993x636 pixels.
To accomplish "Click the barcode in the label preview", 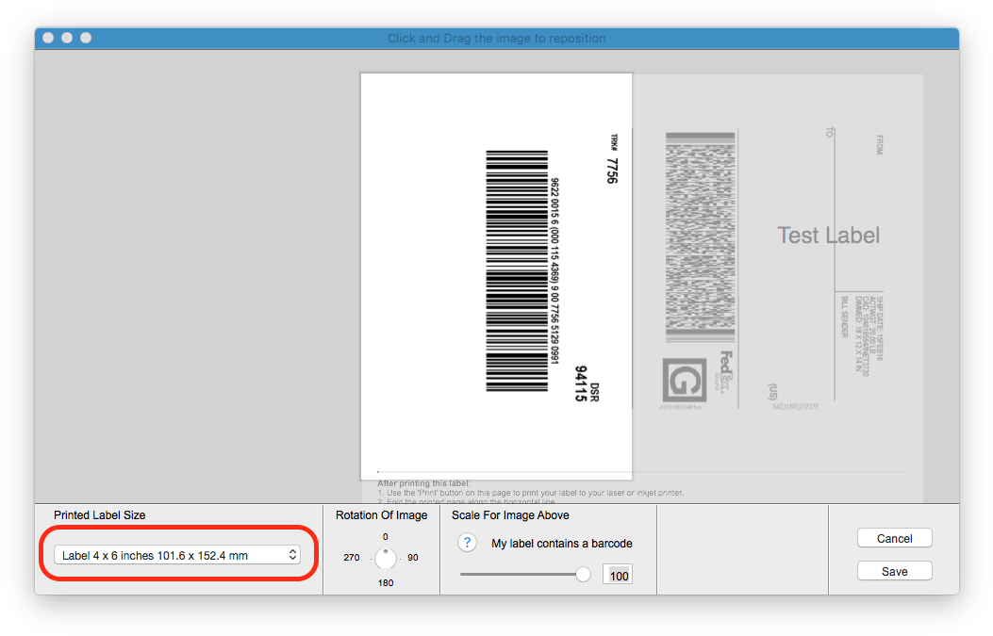I will pyautogui.click(x=516, y=270).
